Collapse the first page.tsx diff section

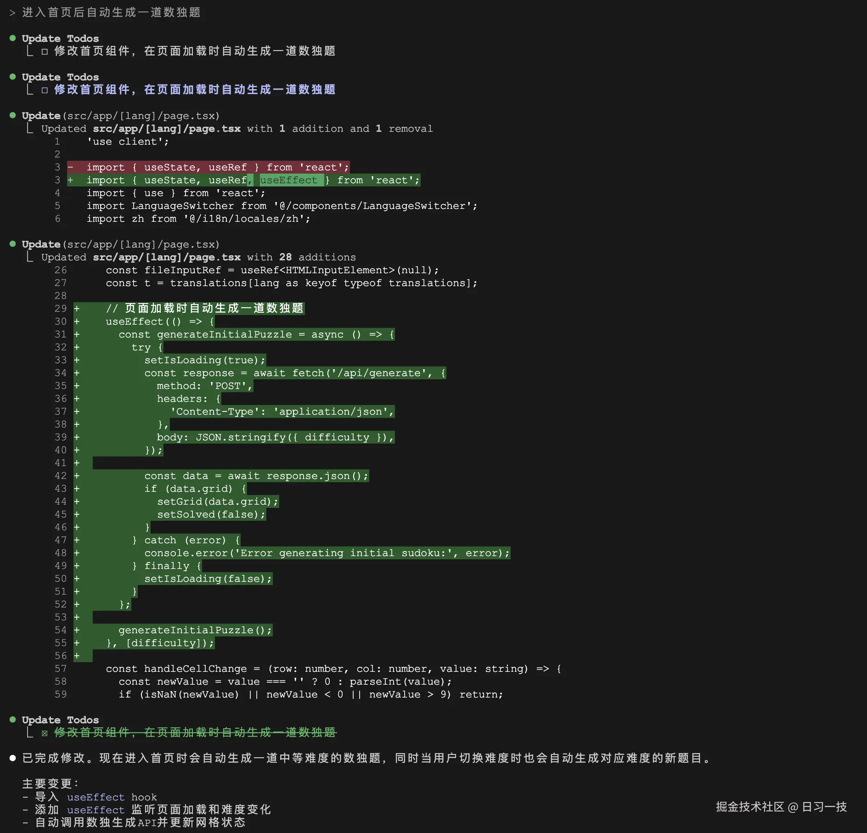click(x=28, y=129)
